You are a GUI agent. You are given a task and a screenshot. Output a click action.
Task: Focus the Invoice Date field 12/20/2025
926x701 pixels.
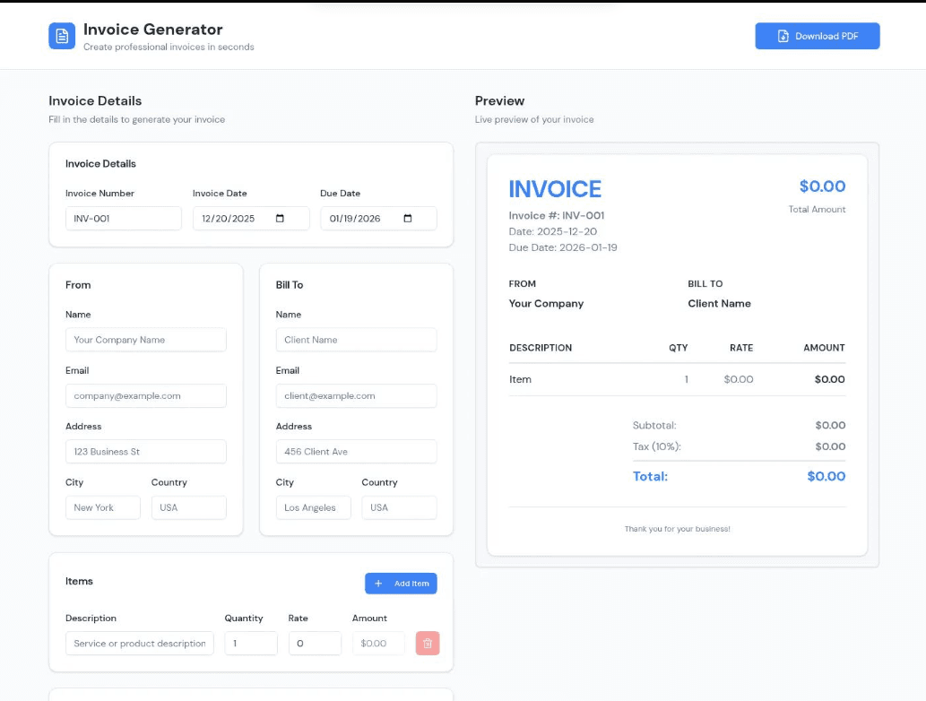250,219
